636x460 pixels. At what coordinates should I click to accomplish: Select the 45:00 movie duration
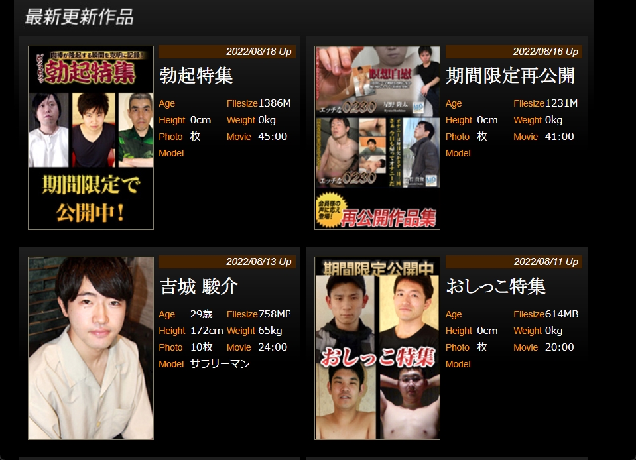pos(272,137)
